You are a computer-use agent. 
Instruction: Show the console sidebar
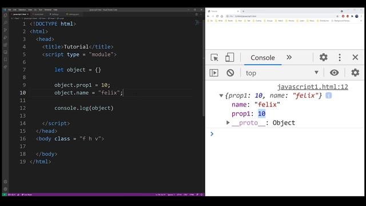[214, 73]
